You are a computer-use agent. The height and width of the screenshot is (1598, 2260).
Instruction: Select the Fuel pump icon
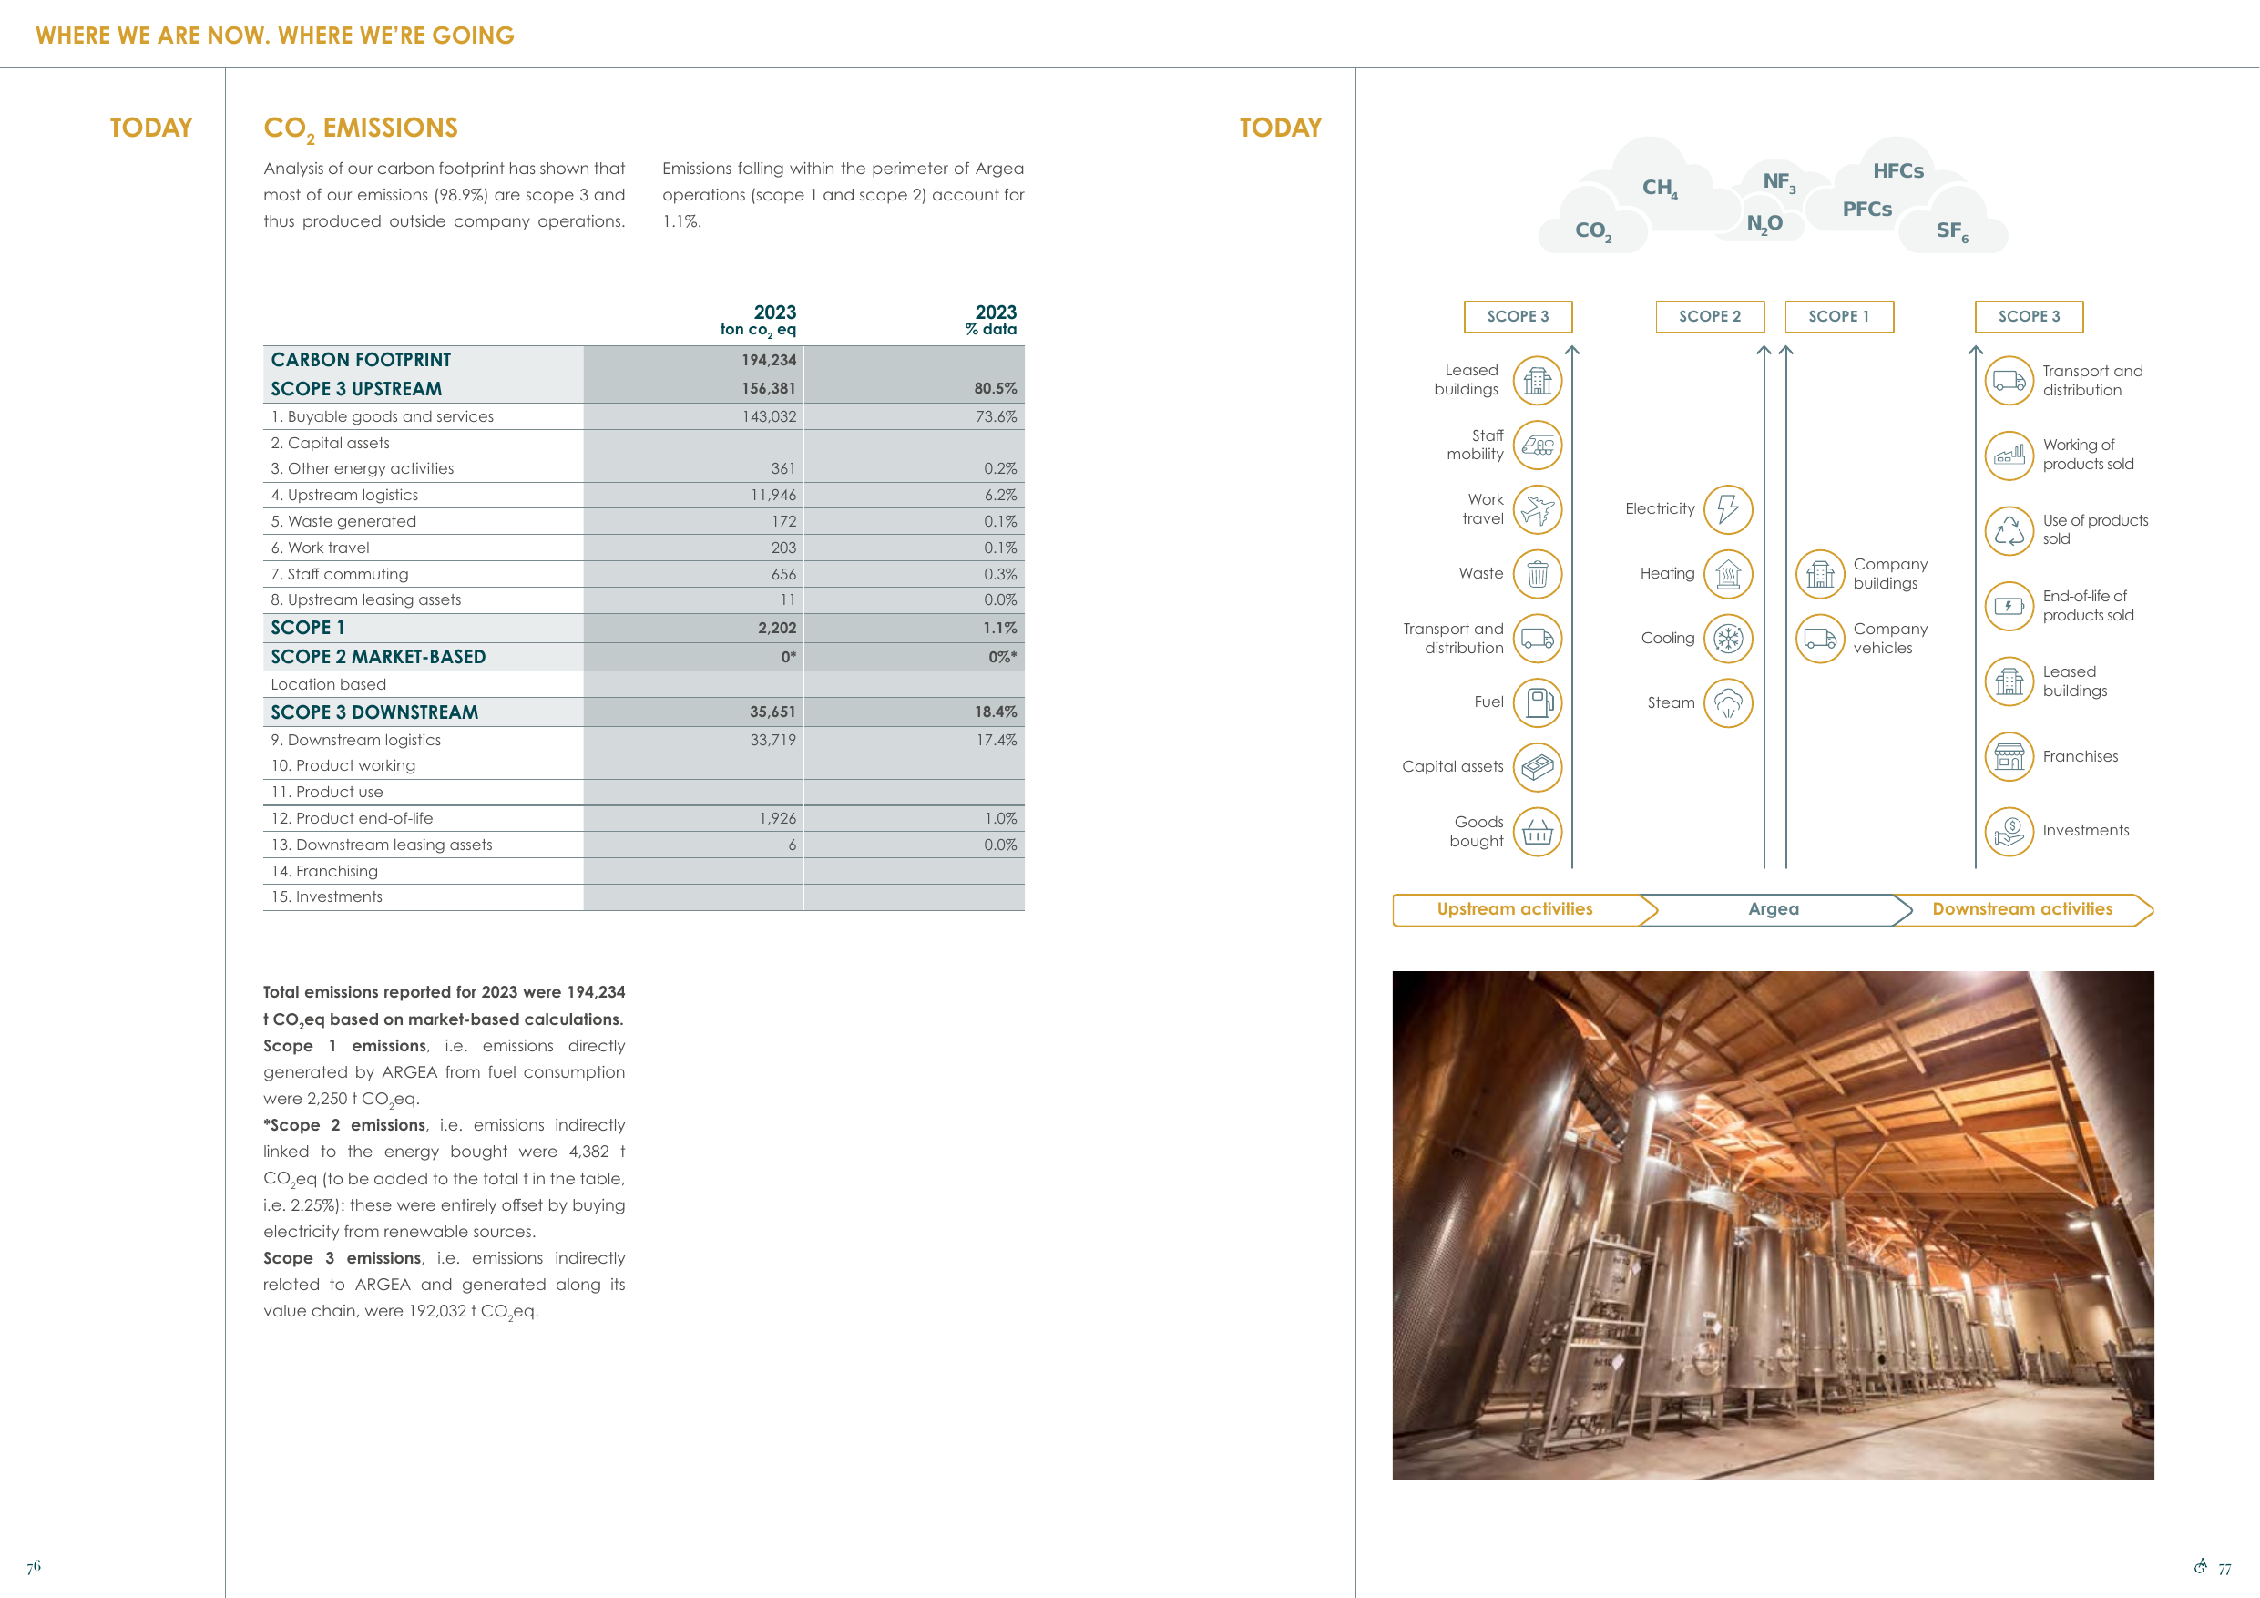pyautogui.click(x=1537, y=703)
